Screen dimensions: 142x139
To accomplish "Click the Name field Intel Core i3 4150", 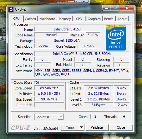I will [67, 29].
